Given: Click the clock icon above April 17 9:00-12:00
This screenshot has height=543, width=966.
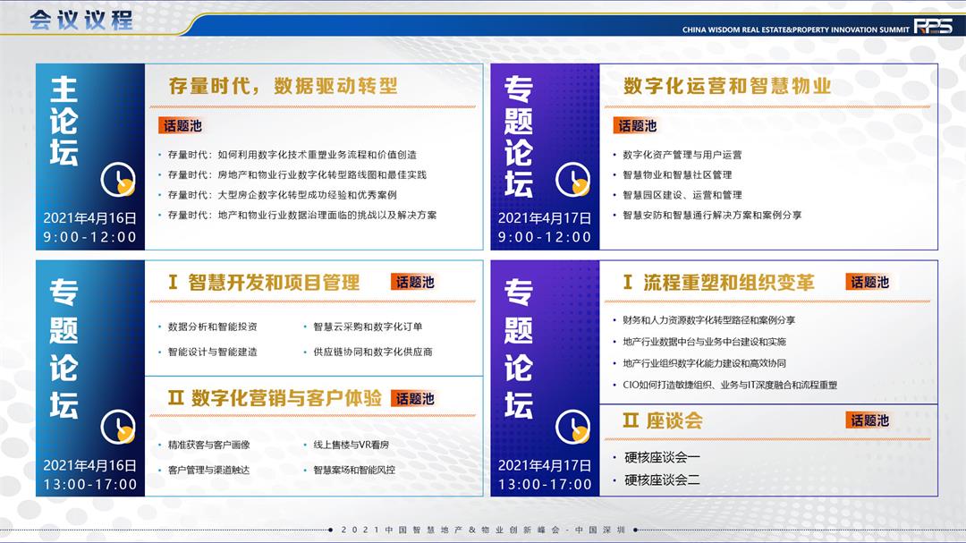Looking at the screenshot, I should (x=572, y=181).
